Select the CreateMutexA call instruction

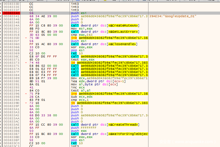104,25
